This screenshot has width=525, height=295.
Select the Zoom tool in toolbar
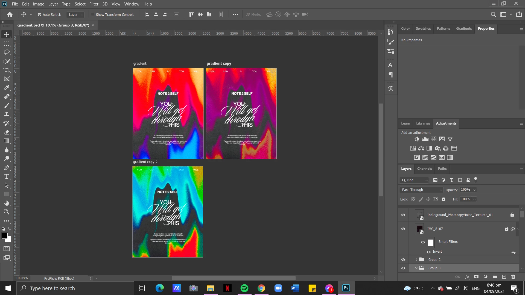[x=7, y=212]
